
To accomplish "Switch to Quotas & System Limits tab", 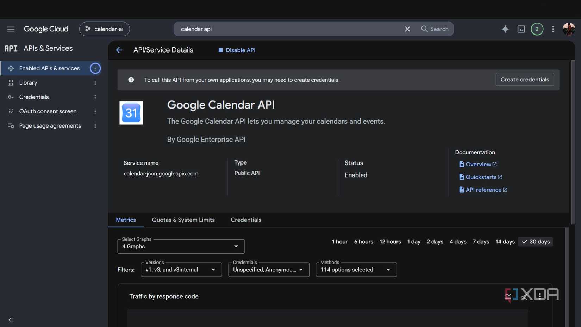I will pyautogui.click(x=183, y=220).
